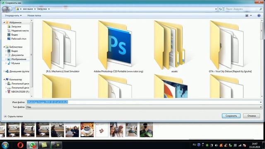This screenshot has height=149, width=265.
Task: Open the Windows Start button
Action: tap(5, 145)
